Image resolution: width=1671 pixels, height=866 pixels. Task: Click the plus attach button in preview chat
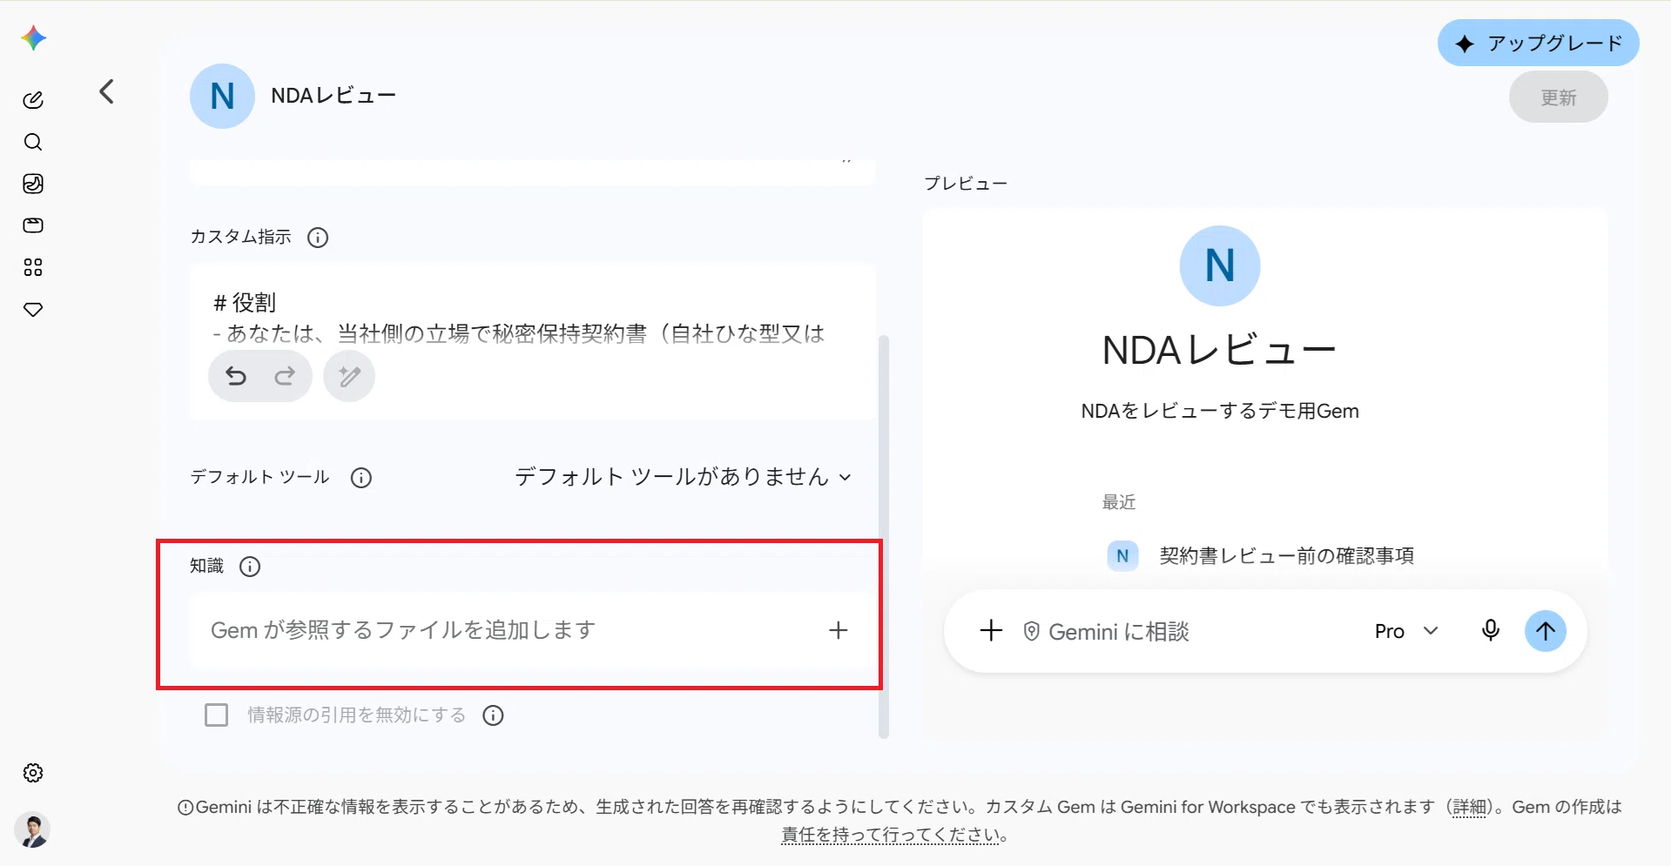click(x=991, y=631)
